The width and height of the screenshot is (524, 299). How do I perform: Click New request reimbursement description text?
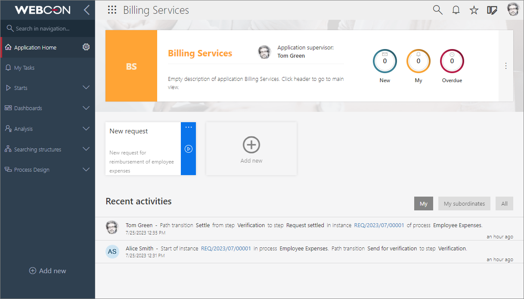[142, 162]
